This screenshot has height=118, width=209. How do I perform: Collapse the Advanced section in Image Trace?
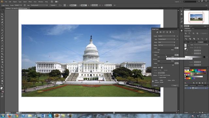153,52
